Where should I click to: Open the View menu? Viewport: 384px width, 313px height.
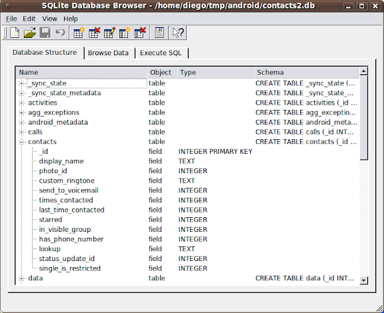coord(49,19)
